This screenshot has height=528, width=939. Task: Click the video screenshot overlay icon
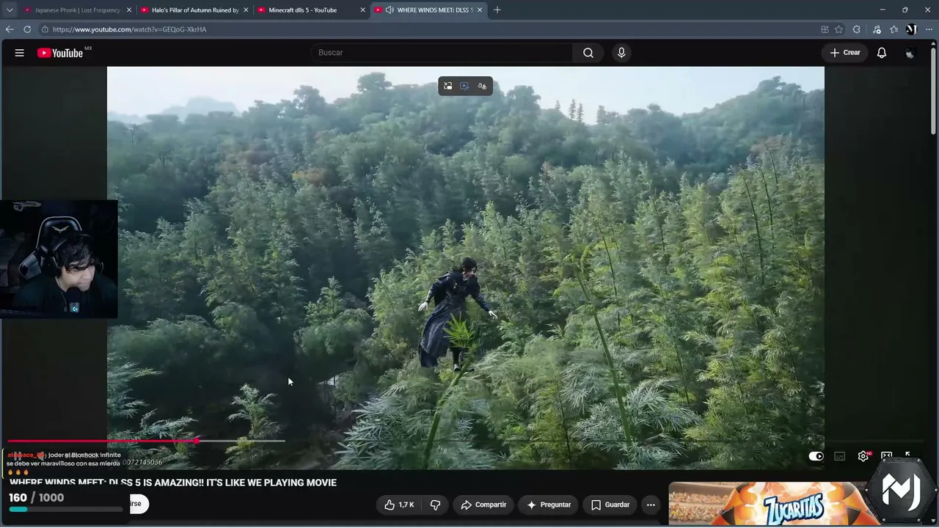(464, 86)
